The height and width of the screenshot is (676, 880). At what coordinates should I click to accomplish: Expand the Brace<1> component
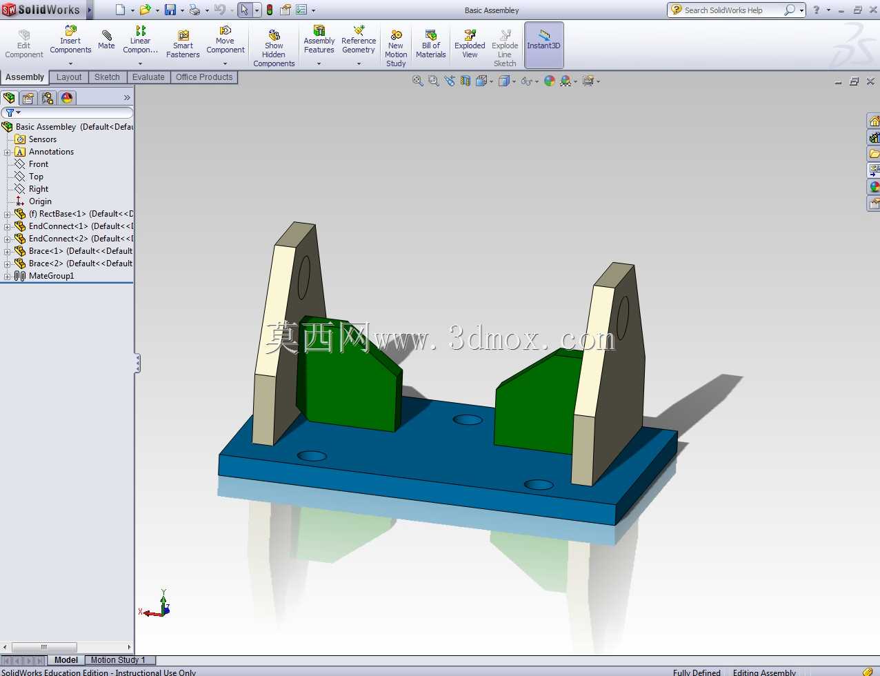(7, 251)
